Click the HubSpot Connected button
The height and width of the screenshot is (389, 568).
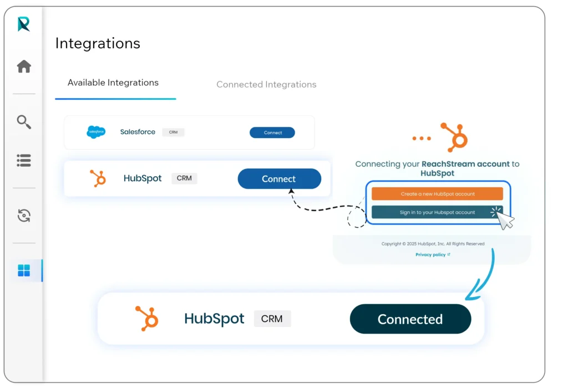point(410,319)
